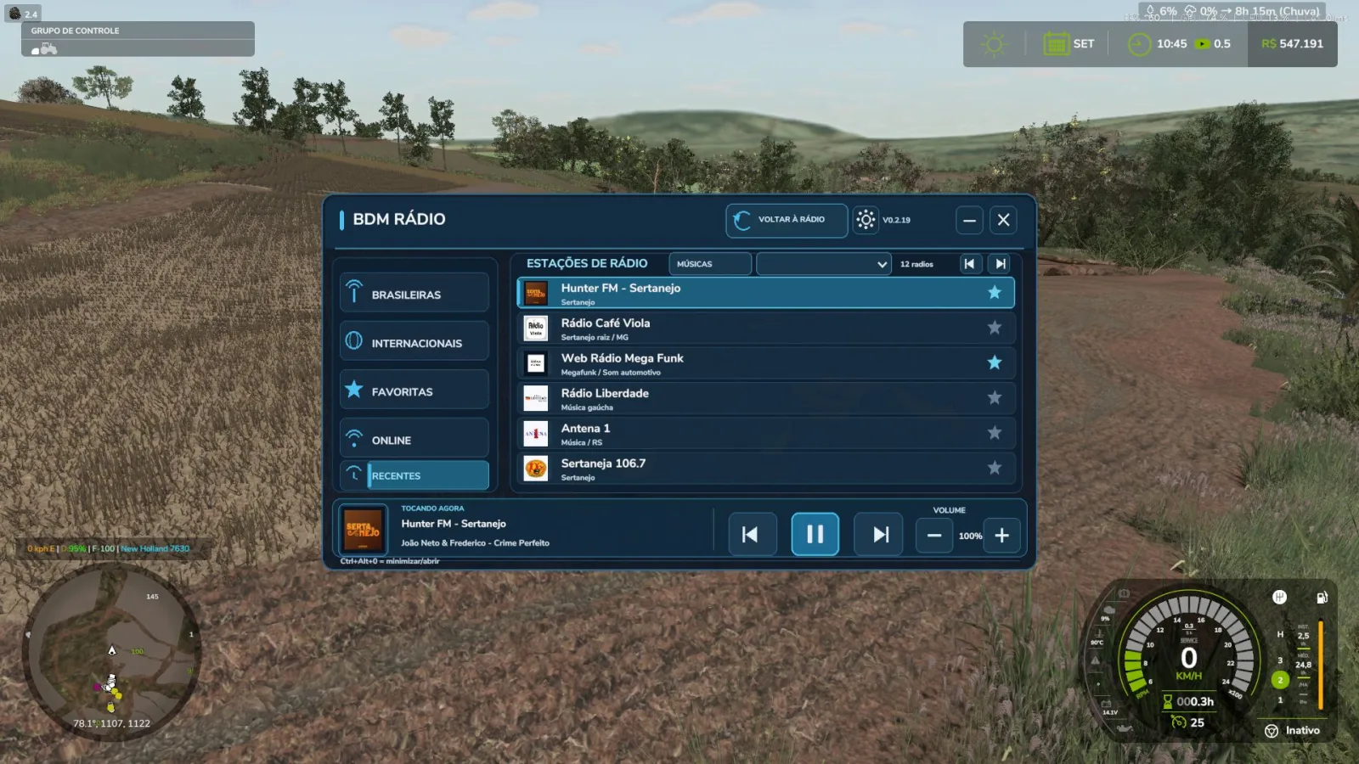
Task: Play the Web Rádio Mega Funk station
Action: point(765,363)
